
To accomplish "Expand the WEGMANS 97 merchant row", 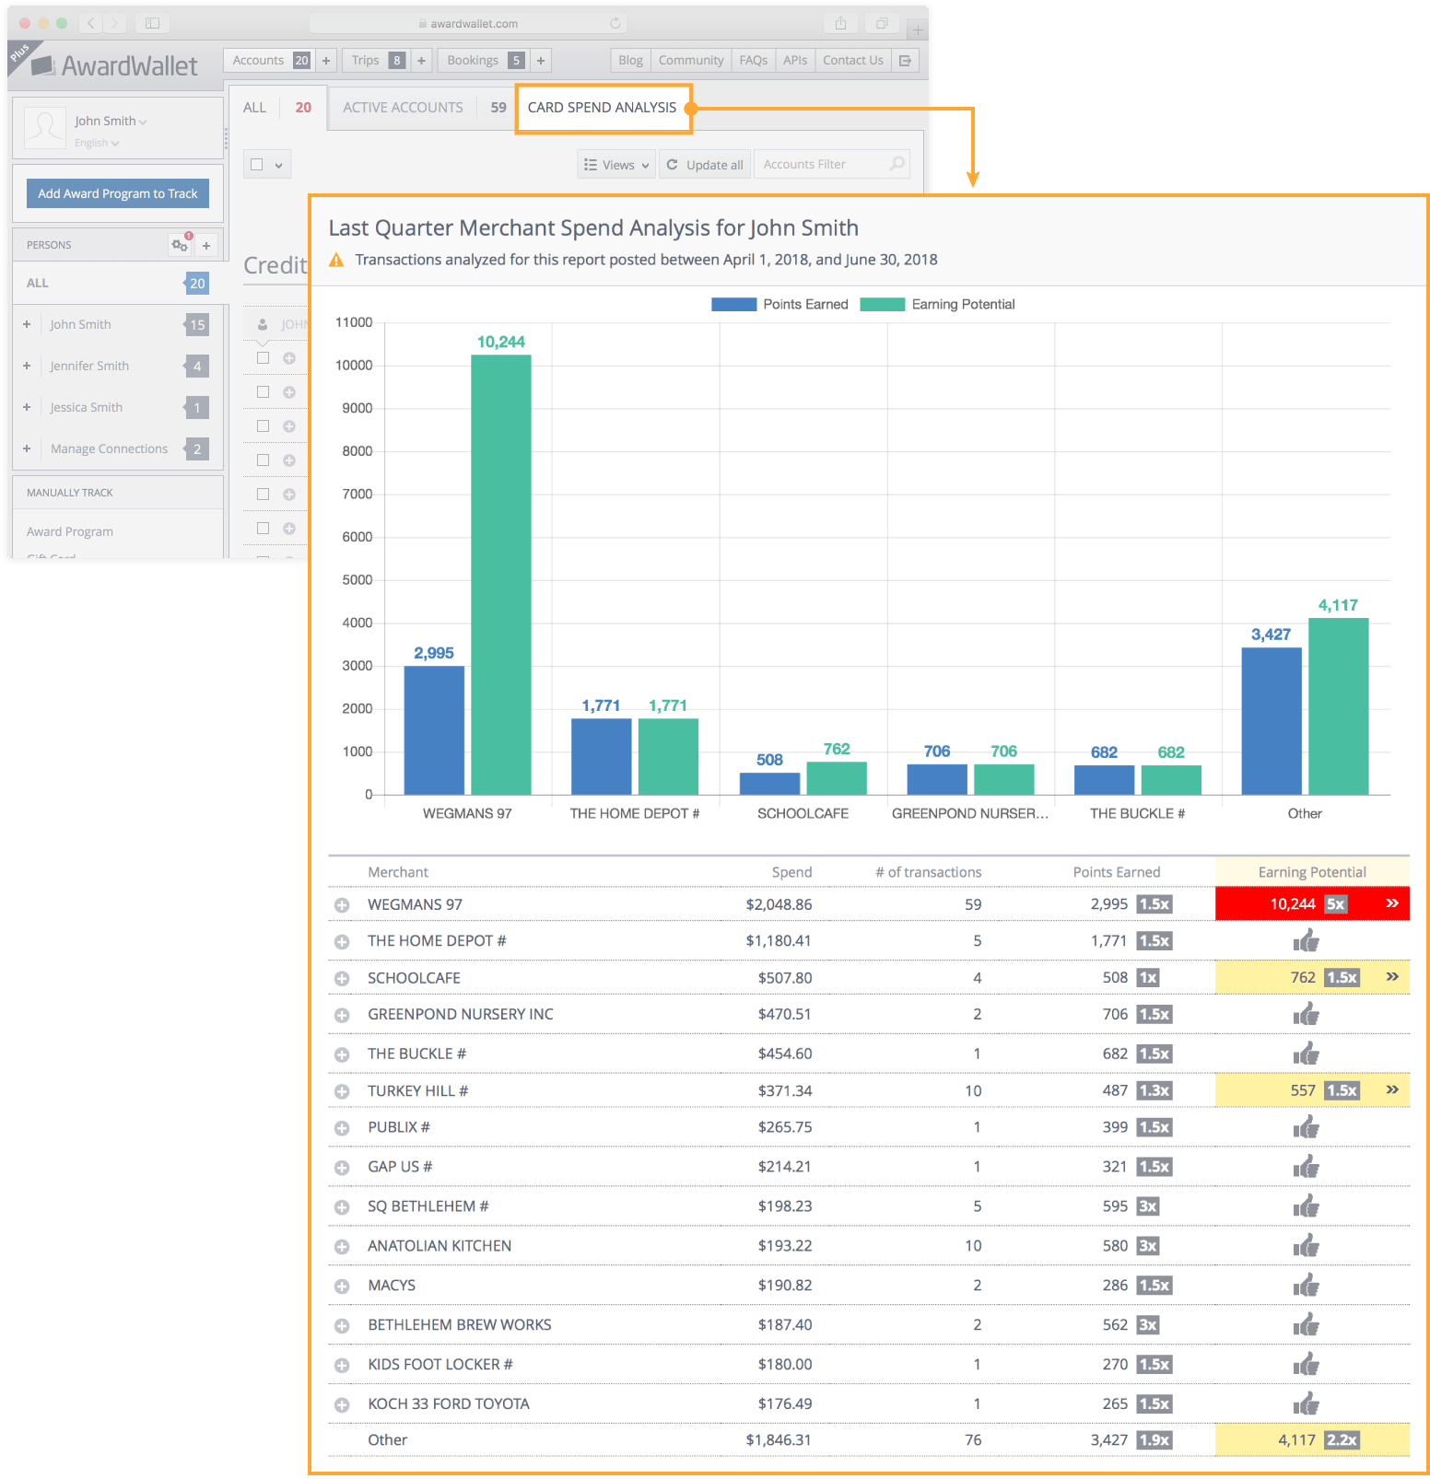I will pos(342,905).
